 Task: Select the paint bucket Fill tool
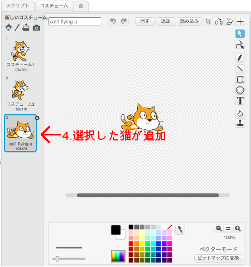[x=240, y=113]
